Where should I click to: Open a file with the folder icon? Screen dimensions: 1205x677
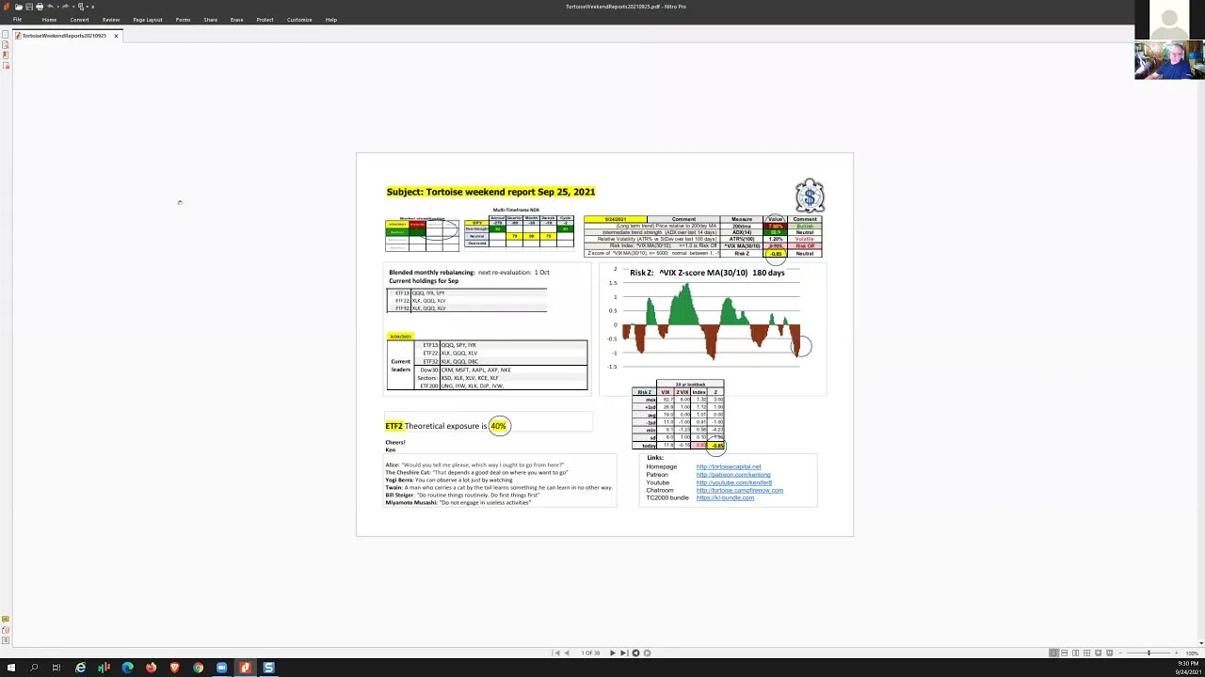pos(19,7)
